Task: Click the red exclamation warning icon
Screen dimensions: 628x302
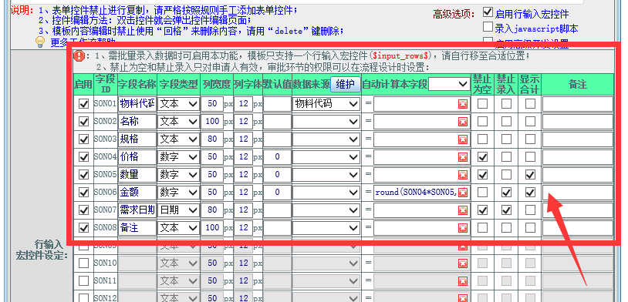Action: pyautogui.click(x=79, y=56)
